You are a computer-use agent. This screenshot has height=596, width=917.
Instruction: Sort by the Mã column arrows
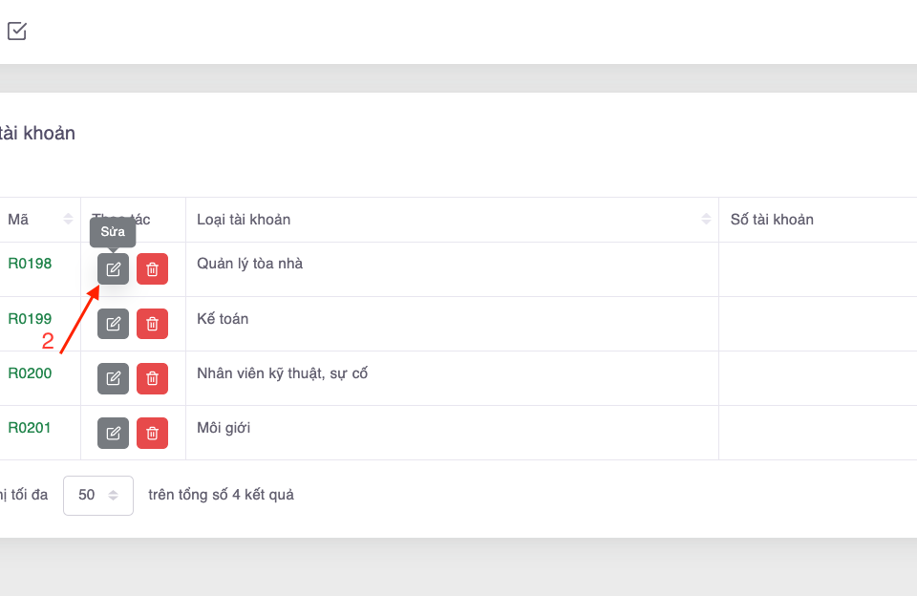[68, 220]
